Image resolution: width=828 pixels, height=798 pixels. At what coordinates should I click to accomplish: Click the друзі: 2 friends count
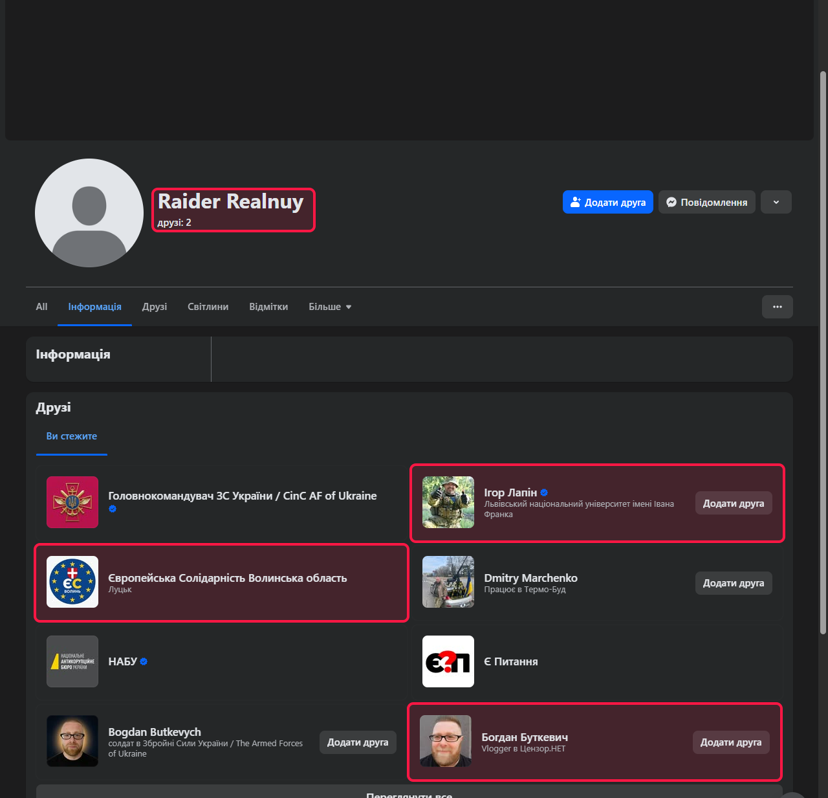pos(175,222)
